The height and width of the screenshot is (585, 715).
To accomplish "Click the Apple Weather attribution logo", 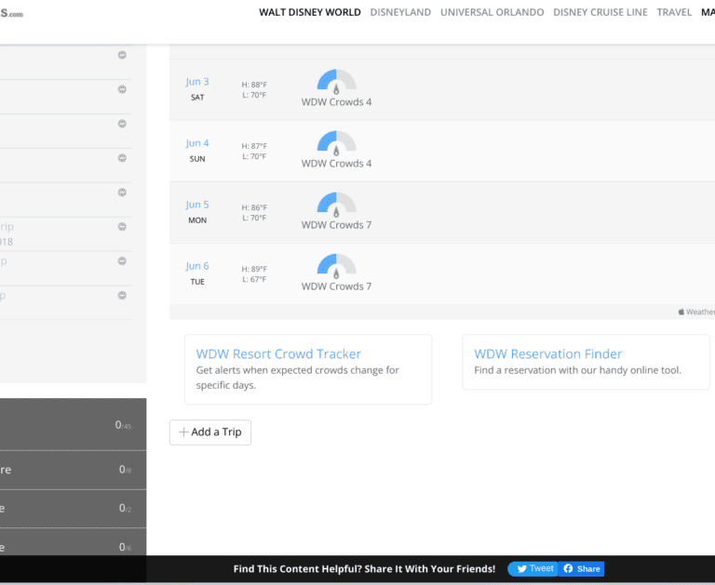I will 681,312.
